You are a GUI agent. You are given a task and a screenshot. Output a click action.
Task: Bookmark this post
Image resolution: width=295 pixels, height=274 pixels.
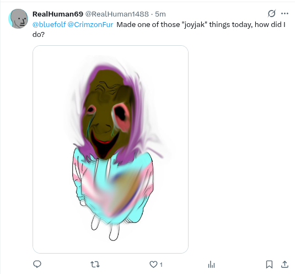269,265
